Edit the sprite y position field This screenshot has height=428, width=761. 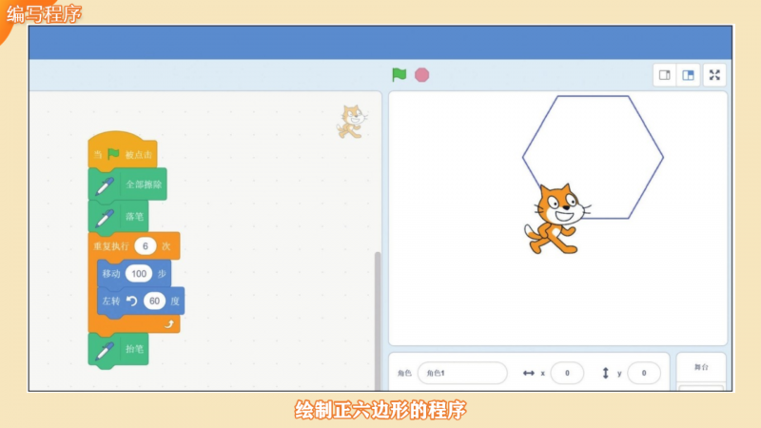644,373
